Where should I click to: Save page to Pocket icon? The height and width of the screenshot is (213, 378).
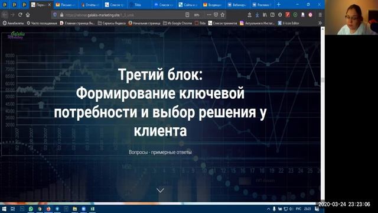coord(216,15)
